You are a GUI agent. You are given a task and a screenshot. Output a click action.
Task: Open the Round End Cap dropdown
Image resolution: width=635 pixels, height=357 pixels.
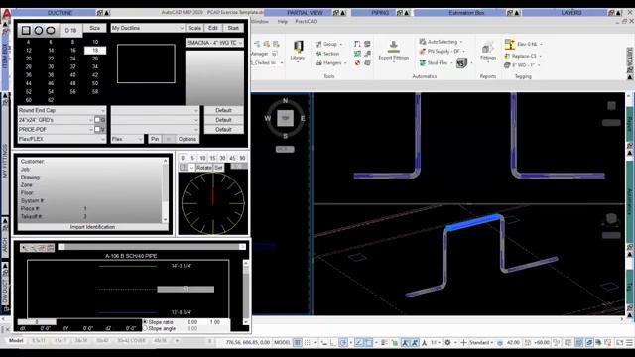(62, 110)
